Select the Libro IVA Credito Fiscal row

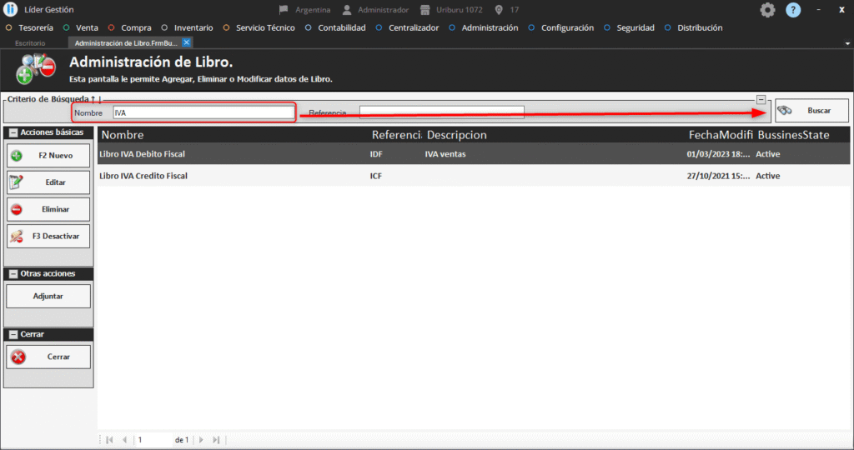(143, 176)
